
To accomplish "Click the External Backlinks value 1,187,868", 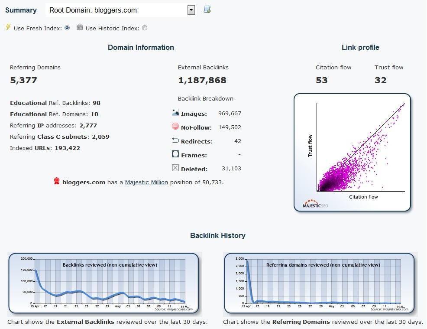I will (x=202, y=80).
